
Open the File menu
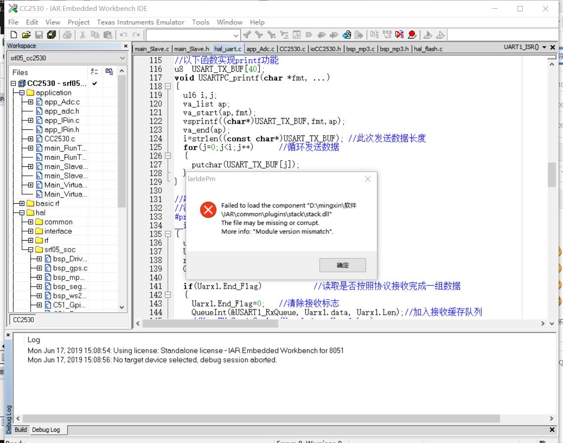13,22
